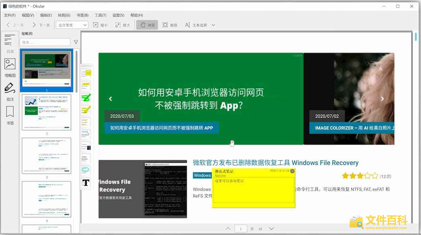Maximize the Okular window
This screenshot has height=235, width=421.
point(398,6)
